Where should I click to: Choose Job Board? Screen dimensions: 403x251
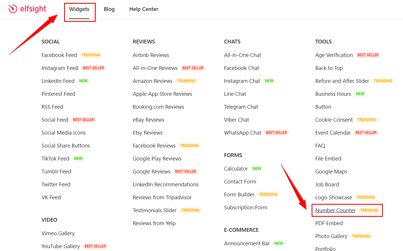(x=327, y=184)
